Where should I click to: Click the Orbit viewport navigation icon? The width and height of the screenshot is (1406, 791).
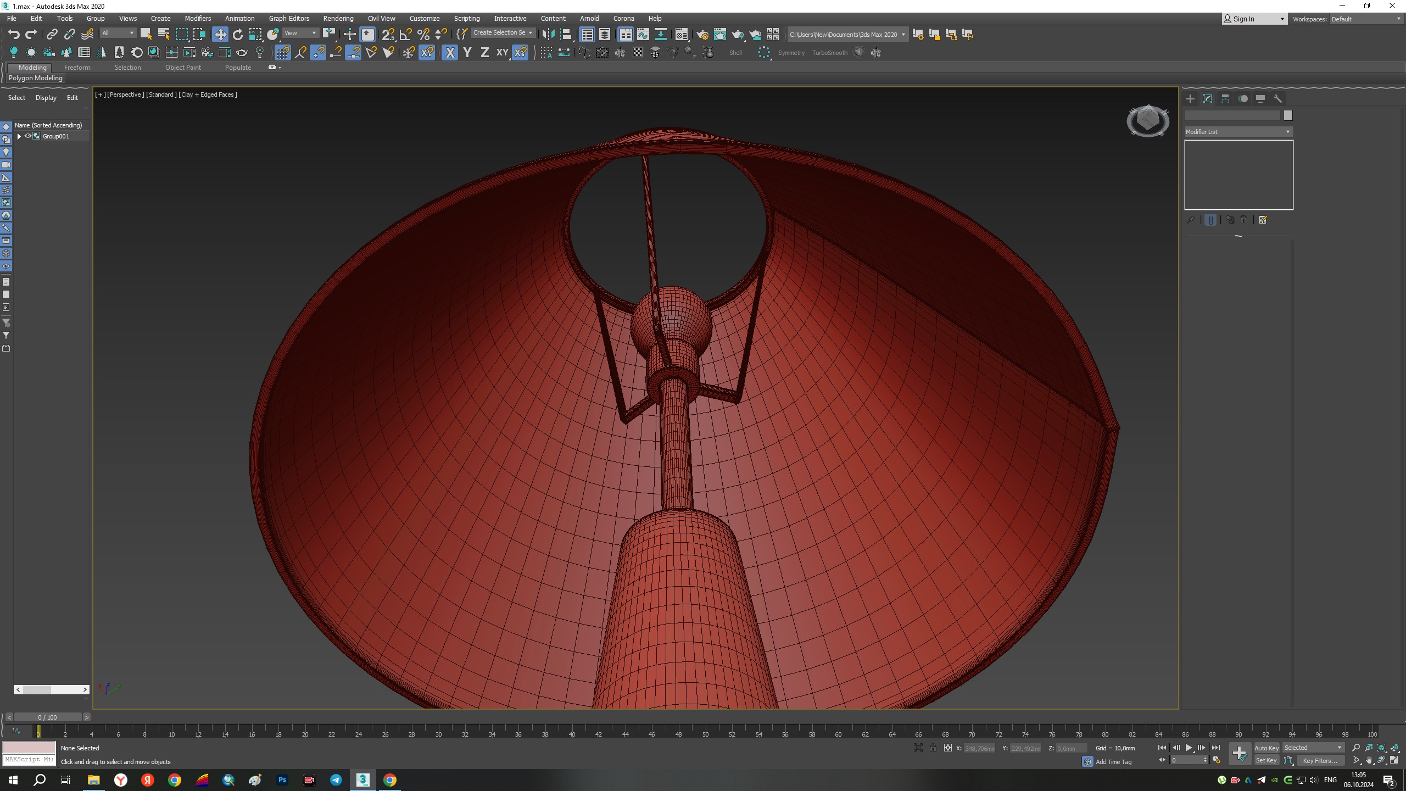click(1381, 760)
